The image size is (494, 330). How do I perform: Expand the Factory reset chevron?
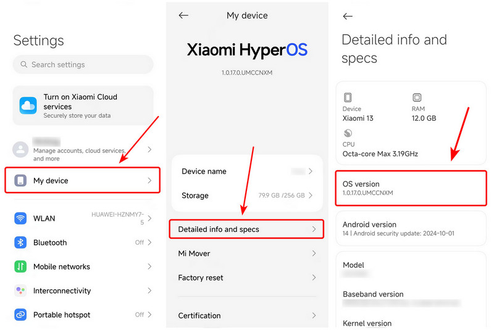click(x=314, y=277)
